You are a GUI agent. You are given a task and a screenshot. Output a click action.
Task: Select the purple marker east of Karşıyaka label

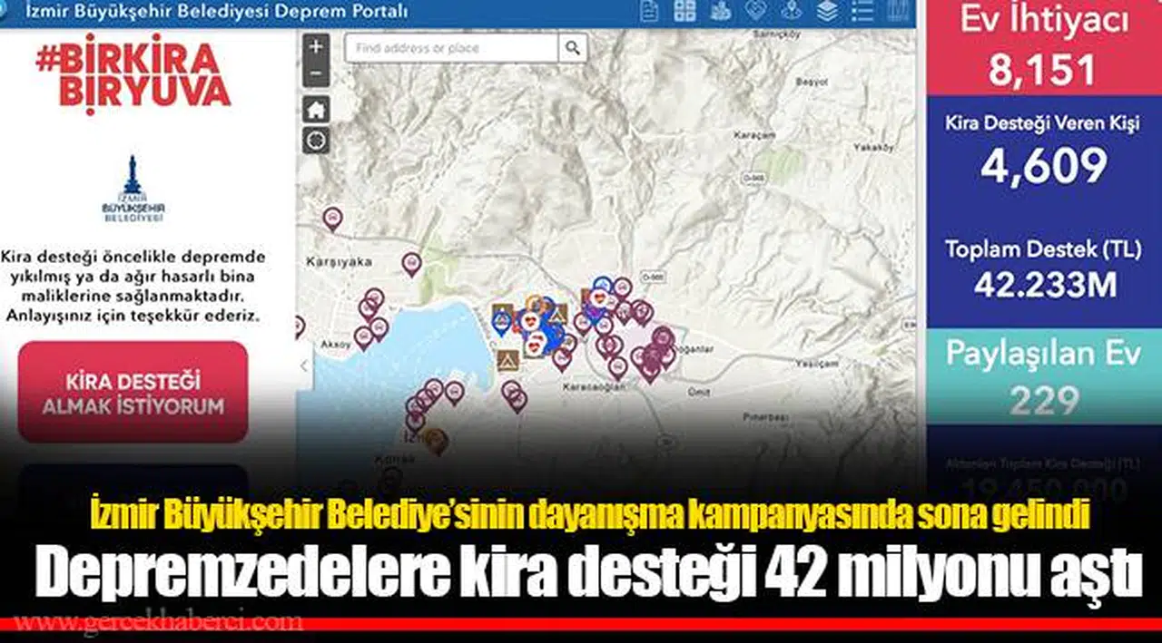click(x=411, y=264)
